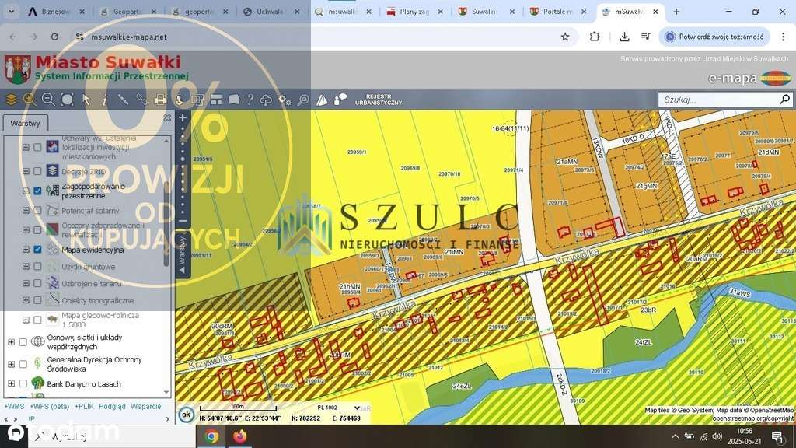This screenshot has width=796, height=448.
Task: Open the user feedback speech icon
Action: 340,100
